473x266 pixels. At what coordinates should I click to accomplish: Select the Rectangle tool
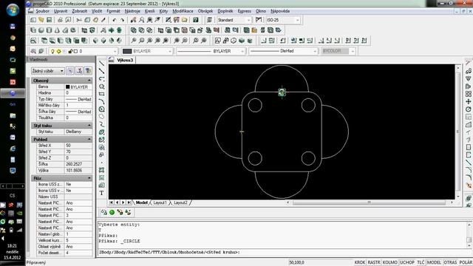coord(102,94)
